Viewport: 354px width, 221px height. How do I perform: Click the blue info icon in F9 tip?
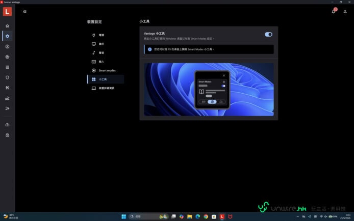[x=149, y=49]
